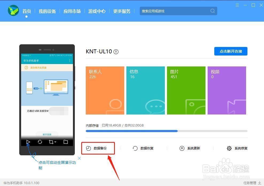Start full-screen demo with play icon
Viewport: 264px width, 186px height.
[x=28, y=142]
